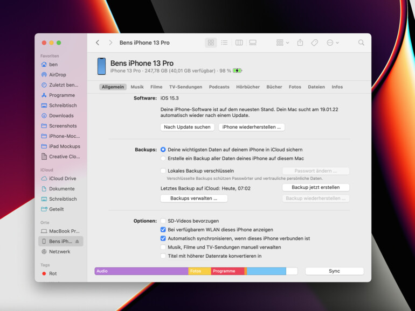Open Downloads in the sidebar
This screenshot has width=415, height=311.
60,116
